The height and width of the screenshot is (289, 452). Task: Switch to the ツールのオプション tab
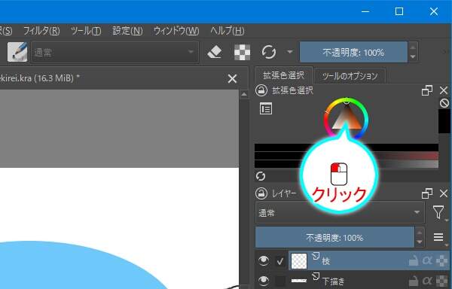tap(350, 76)
